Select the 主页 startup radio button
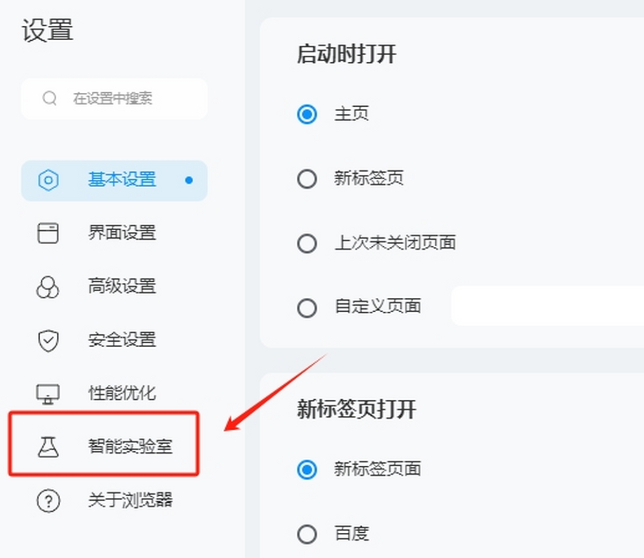 [x=307, y=114]
